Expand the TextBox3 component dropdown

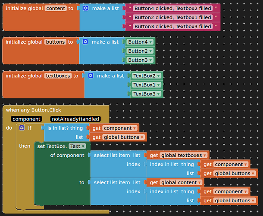(159, 94)
